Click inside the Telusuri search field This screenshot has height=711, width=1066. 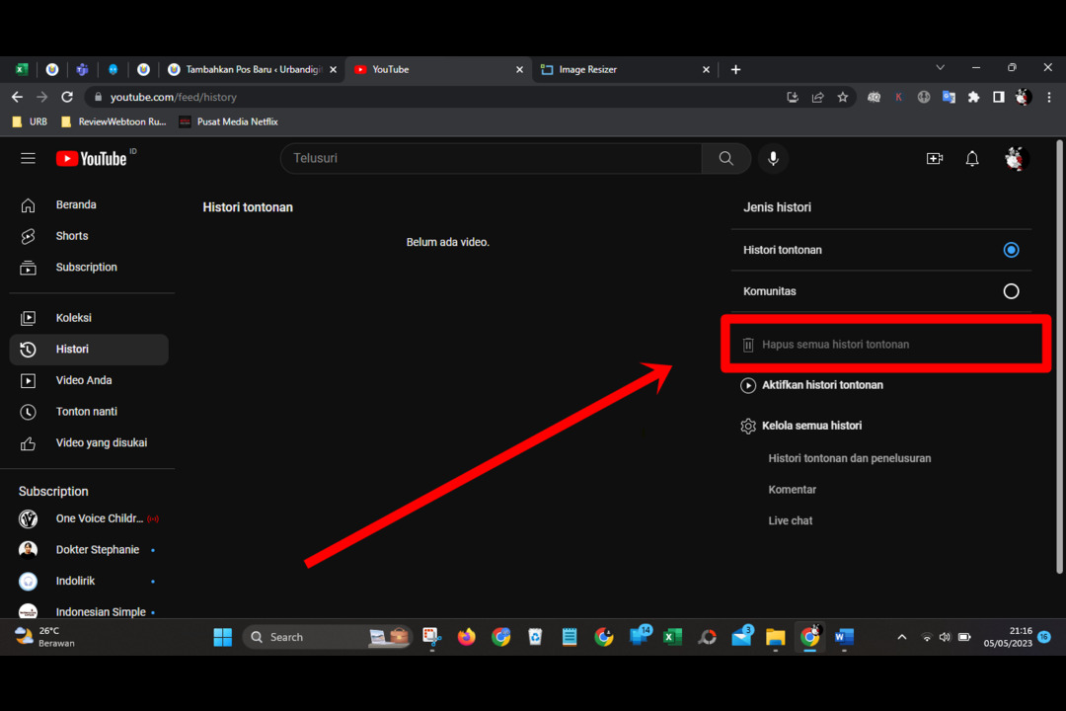point(491,159)
